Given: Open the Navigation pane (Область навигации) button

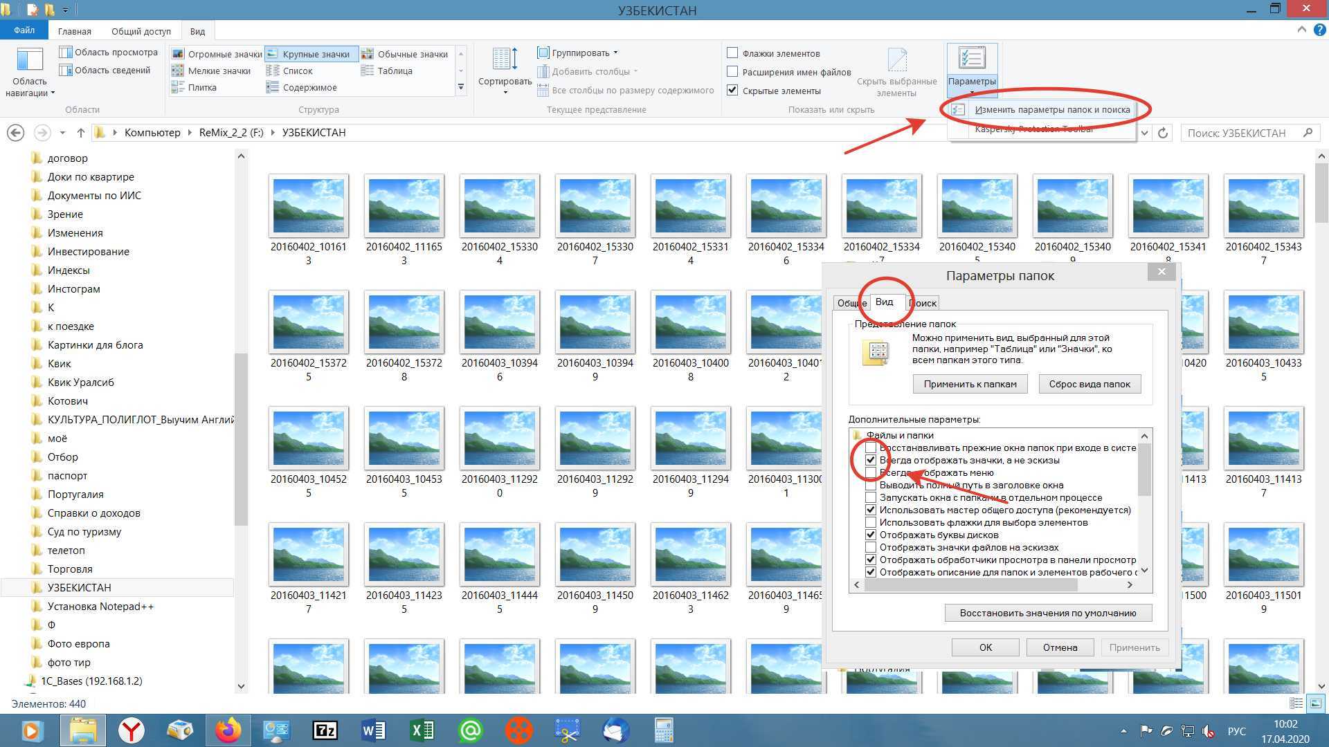Looking at the screenshot, I should (30, 73).
